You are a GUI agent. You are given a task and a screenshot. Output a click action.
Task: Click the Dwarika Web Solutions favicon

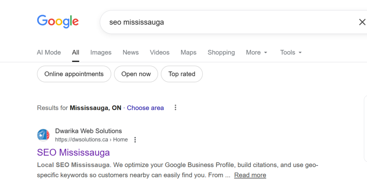click(43, 135)
